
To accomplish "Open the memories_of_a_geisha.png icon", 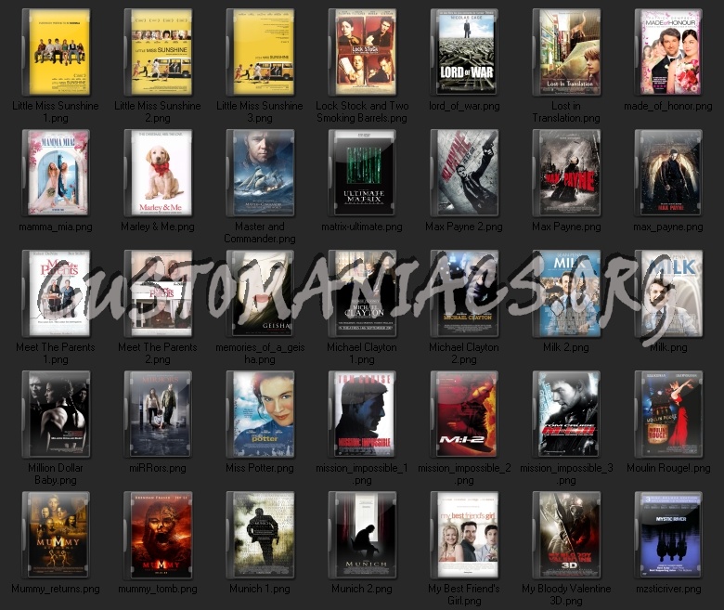I will 260,293.
